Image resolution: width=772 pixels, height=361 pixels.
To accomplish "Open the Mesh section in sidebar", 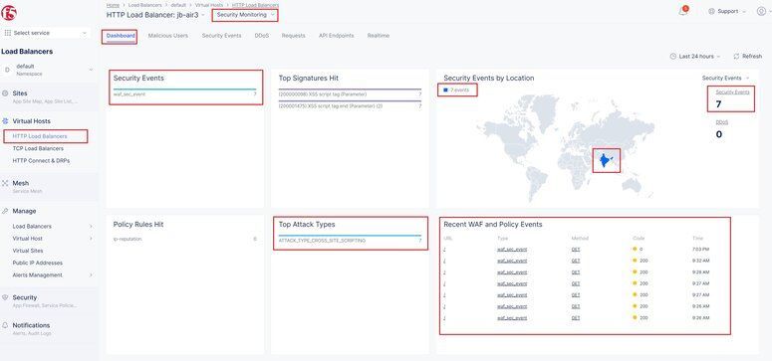I will click(21, 183).
